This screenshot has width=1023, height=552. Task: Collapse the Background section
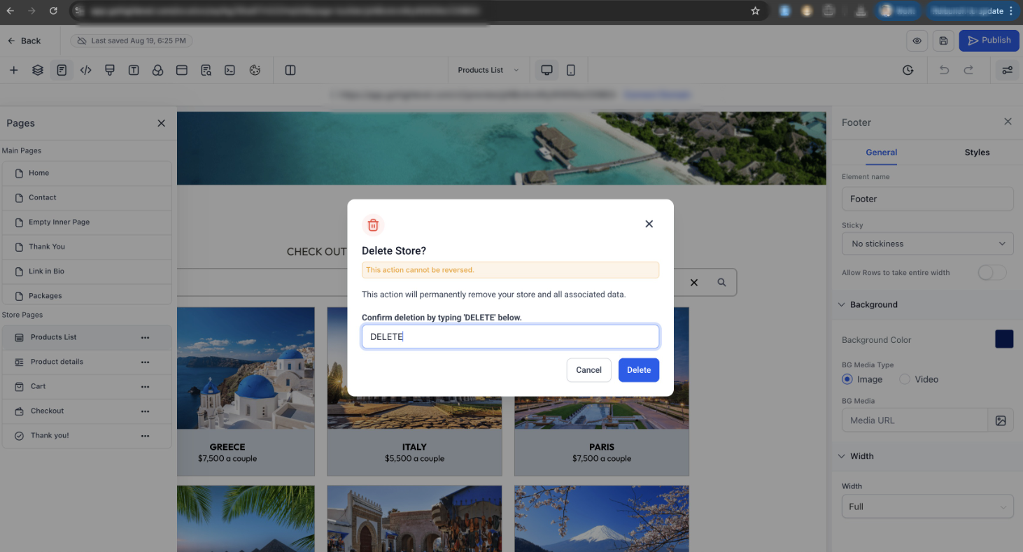pyautogui.click(x=842, y=305)
